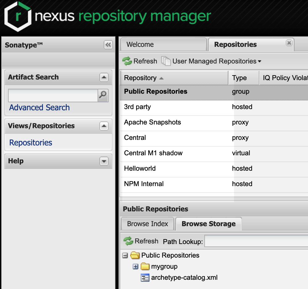Select mygroup in the storage tree
Viewport: 308px width, 289px height.
click(164, 267)
